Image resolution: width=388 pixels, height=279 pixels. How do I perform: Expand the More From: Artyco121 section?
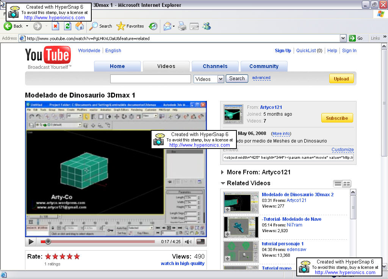222,172
